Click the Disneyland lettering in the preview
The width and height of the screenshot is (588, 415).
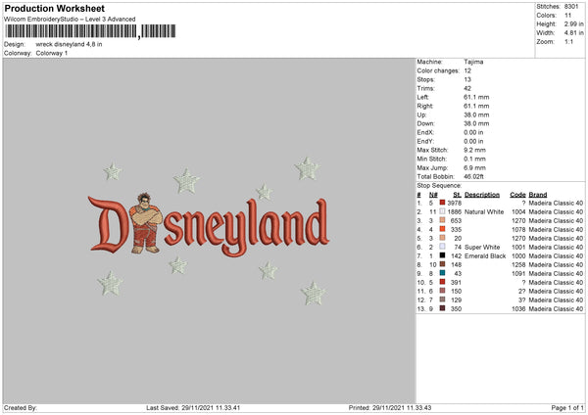[209, 226]
